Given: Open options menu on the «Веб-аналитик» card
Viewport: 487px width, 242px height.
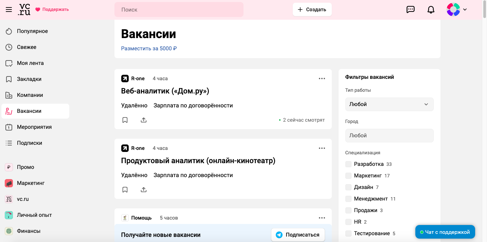Looking at the screenshot, I should pyautogui.click(x=322, y=78).
